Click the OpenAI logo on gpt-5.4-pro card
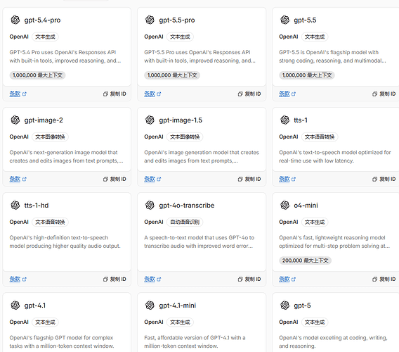The height and width of the screenshot is (352, 399). point(15,20)
